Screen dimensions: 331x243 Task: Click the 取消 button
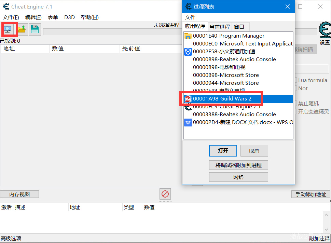(x=254, y=151)
